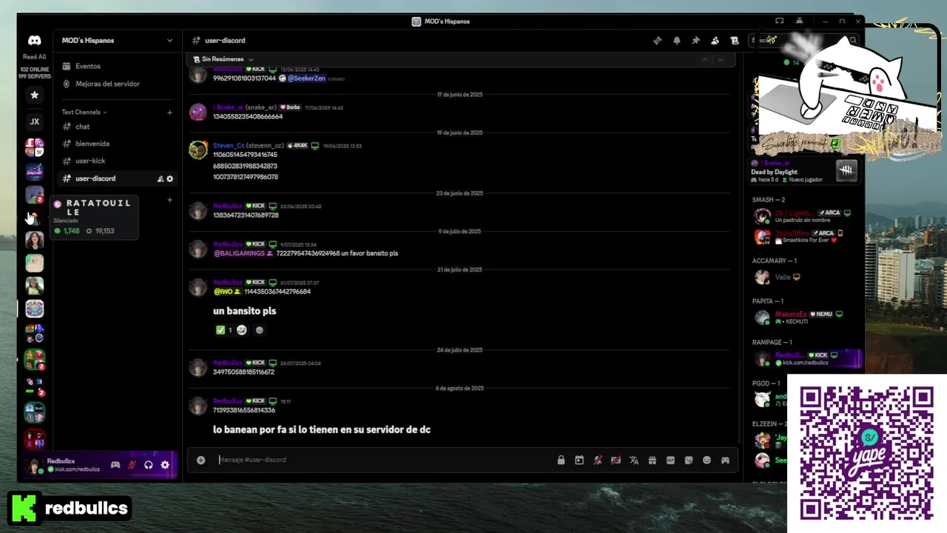Send a gift with gift icon
Screen dimensions: 947x533
click(652, 460)
